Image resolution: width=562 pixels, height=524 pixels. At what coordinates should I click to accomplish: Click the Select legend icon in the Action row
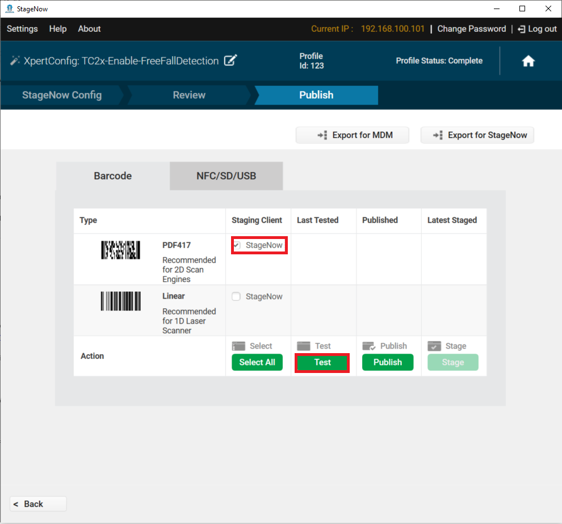(238, 346)
